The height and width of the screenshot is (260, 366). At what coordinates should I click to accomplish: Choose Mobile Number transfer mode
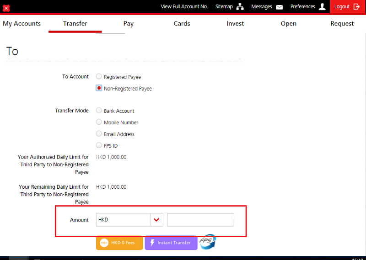click(99, 122)
